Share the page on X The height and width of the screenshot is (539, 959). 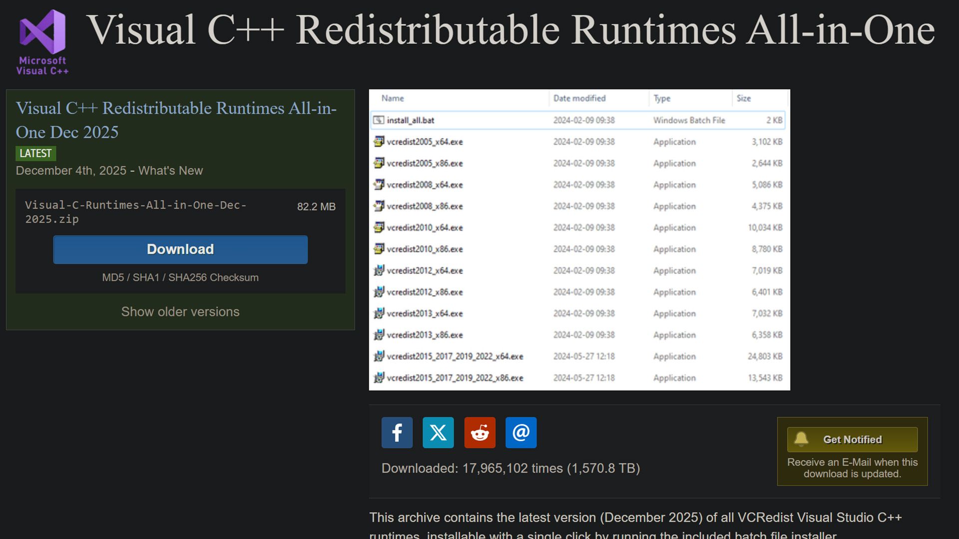tap(438, 432)
